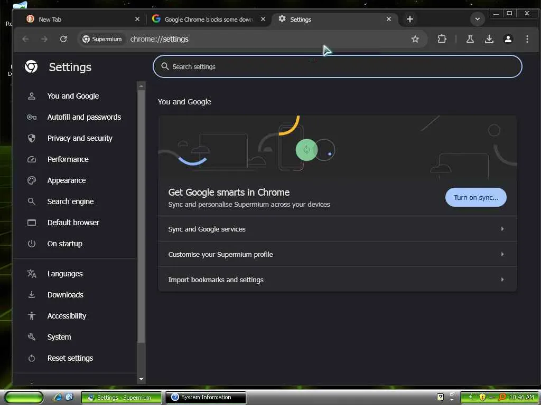Open the experiments flask icon
The image size is (541, 405).
point(470,39)
